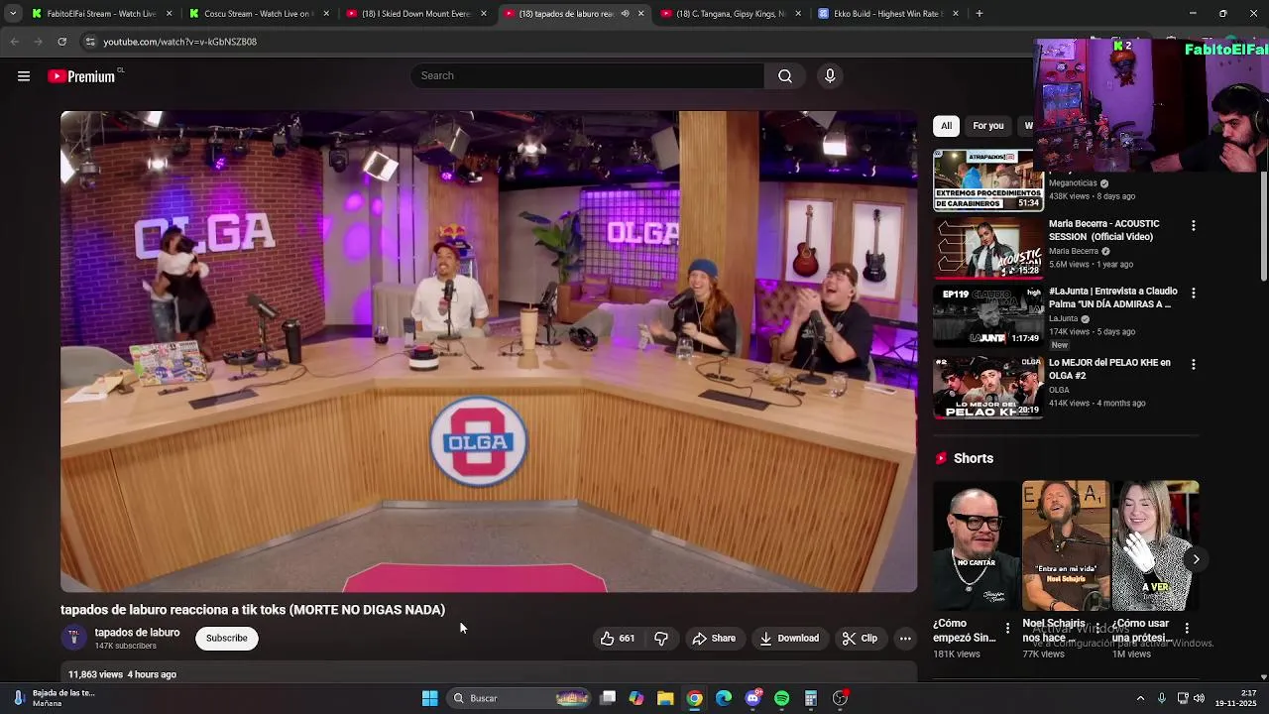Open options menu for #LaJunta video
The image size is (1269, 714).
coord(1193,294)
